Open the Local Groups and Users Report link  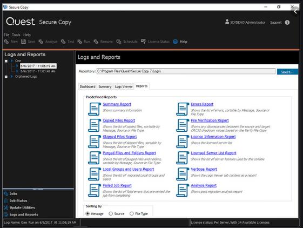click(x=129, y=169)
